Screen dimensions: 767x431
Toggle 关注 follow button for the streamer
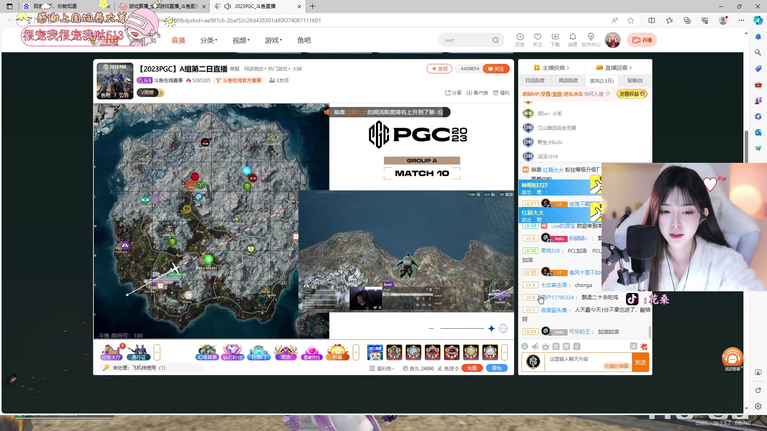pyautogui.click(x=496, y=69)
